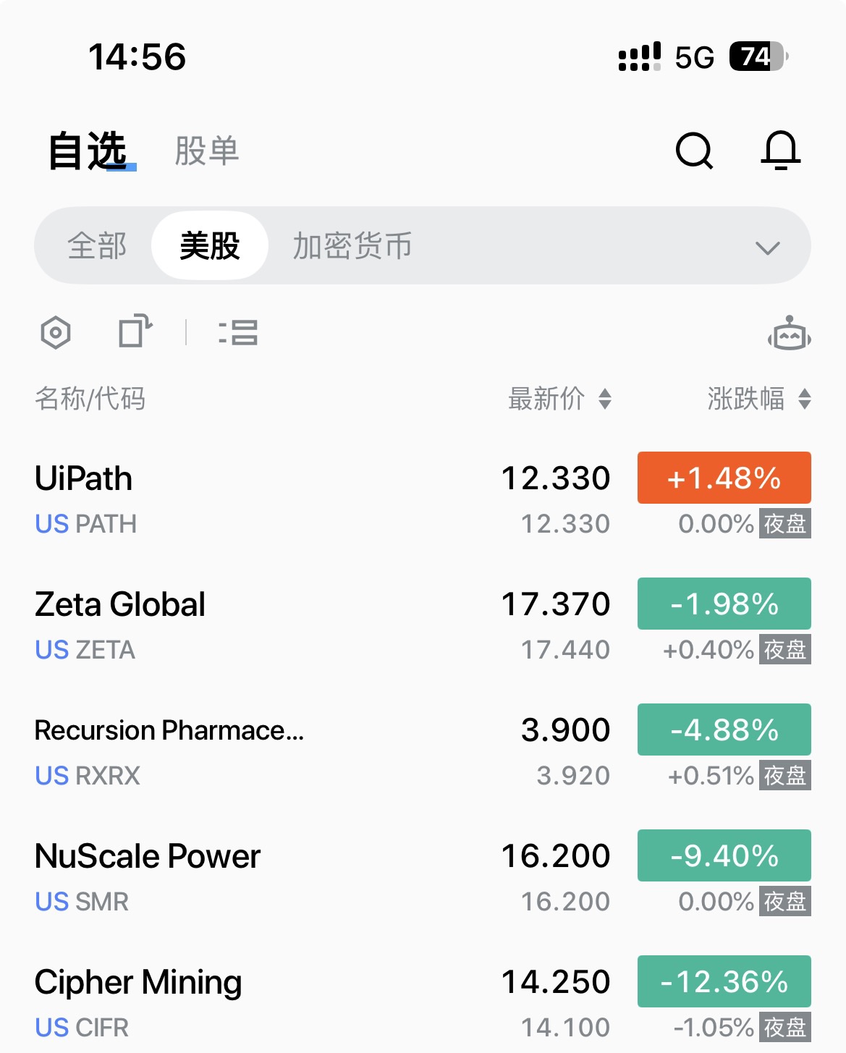Tap the rotate-screen layout icon
Image resolution: width=846 pixels, height=1053 pixels.
click(135, 332)
